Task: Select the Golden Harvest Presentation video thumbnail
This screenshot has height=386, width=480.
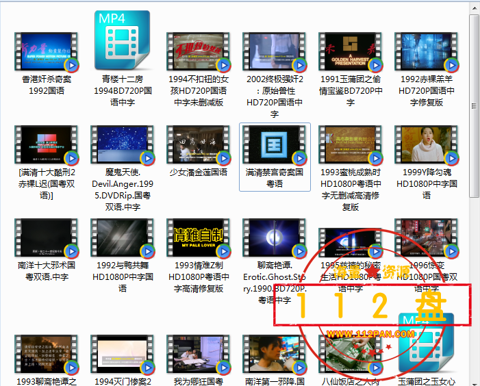Action: click(x=350, y=52)
